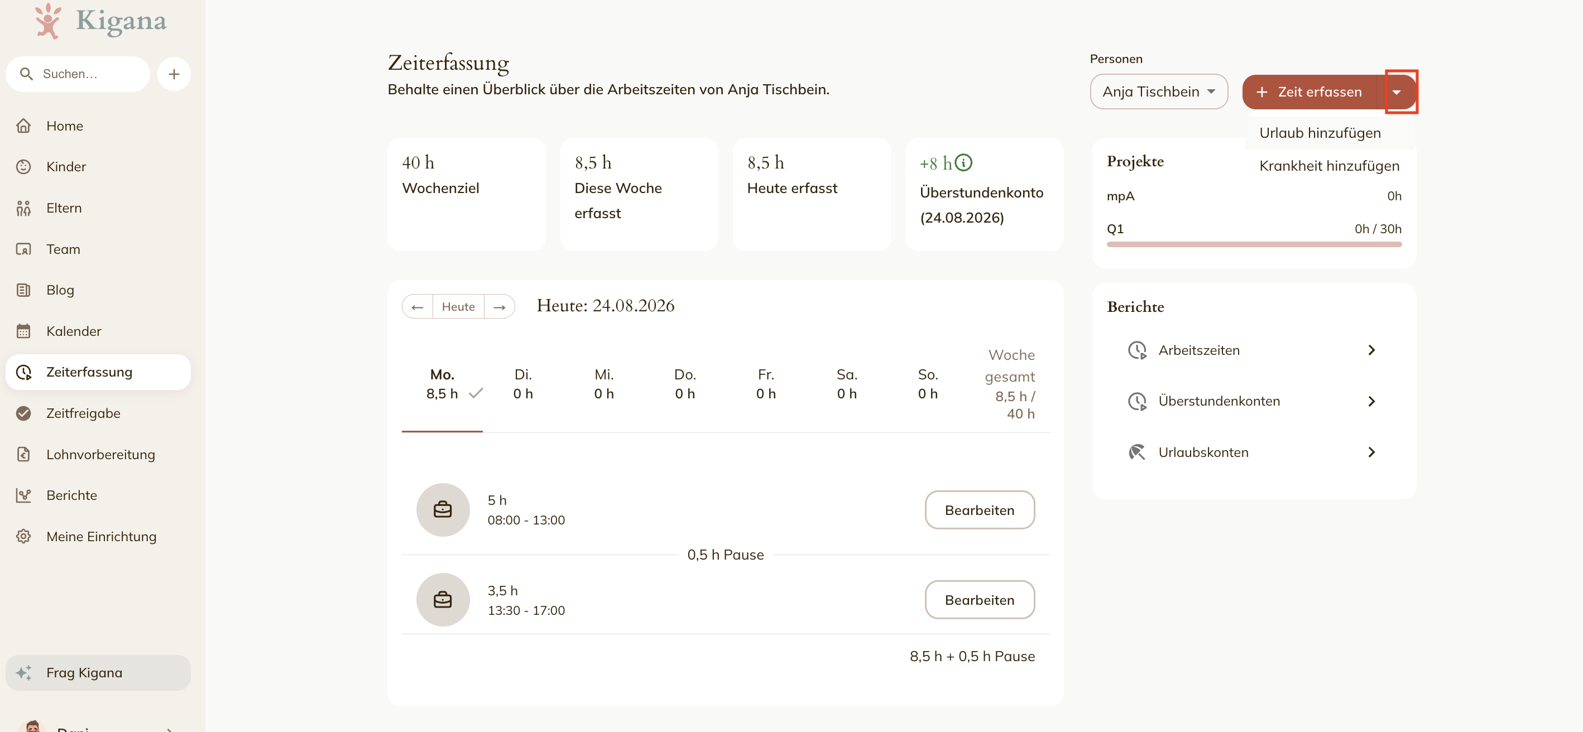Expand Arbeitszeiten report via chevron

click(x=1371, y=350)
